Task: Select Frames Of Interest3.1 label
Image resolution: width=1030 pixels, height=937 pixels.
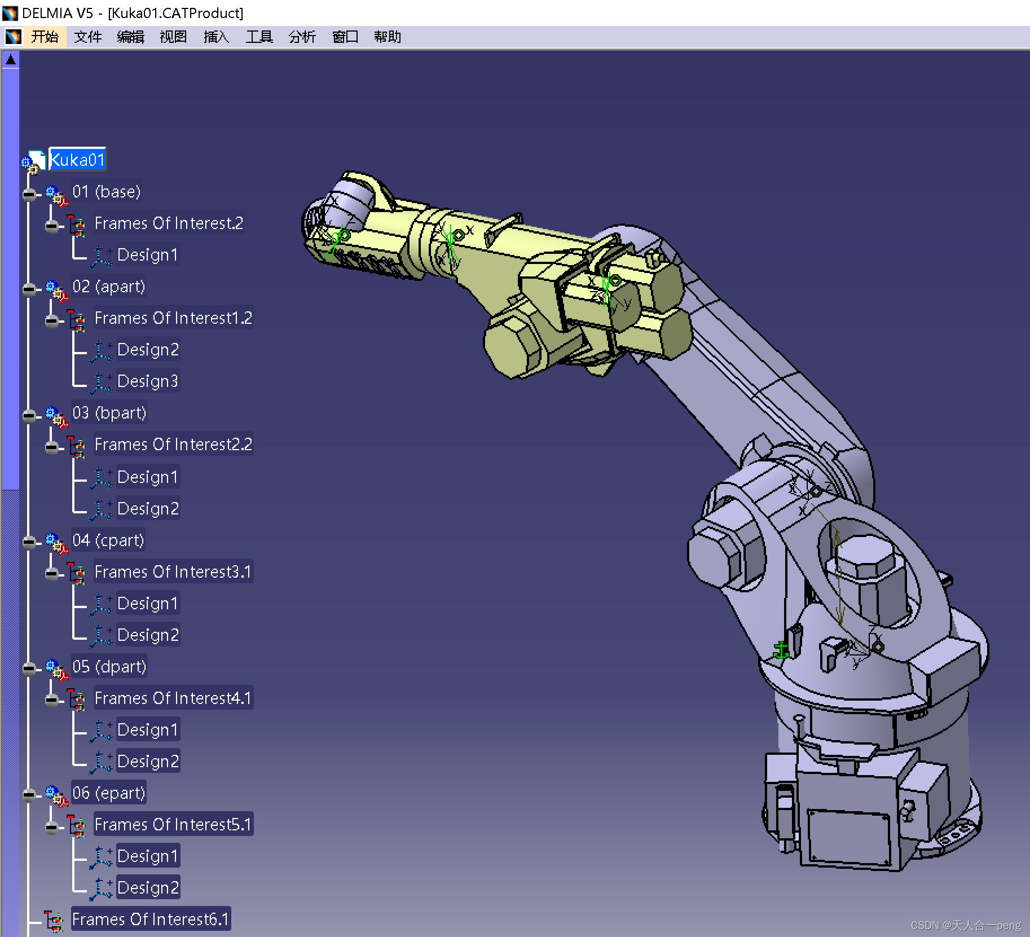Action: (173, 572)
